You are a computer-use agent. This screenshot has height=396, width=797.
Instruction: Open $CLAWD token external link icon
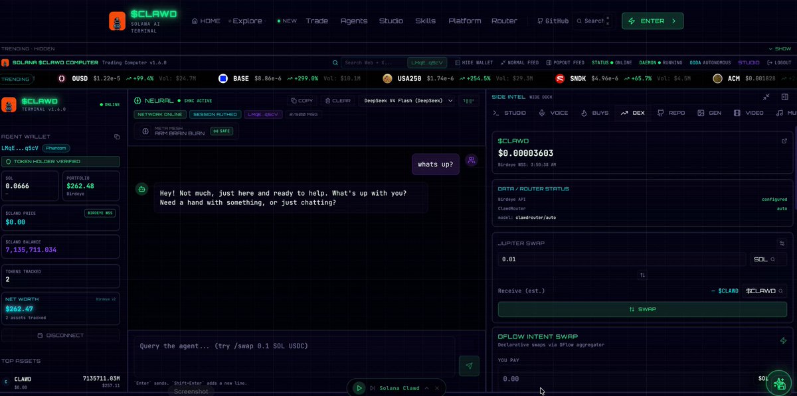point(784,141)
